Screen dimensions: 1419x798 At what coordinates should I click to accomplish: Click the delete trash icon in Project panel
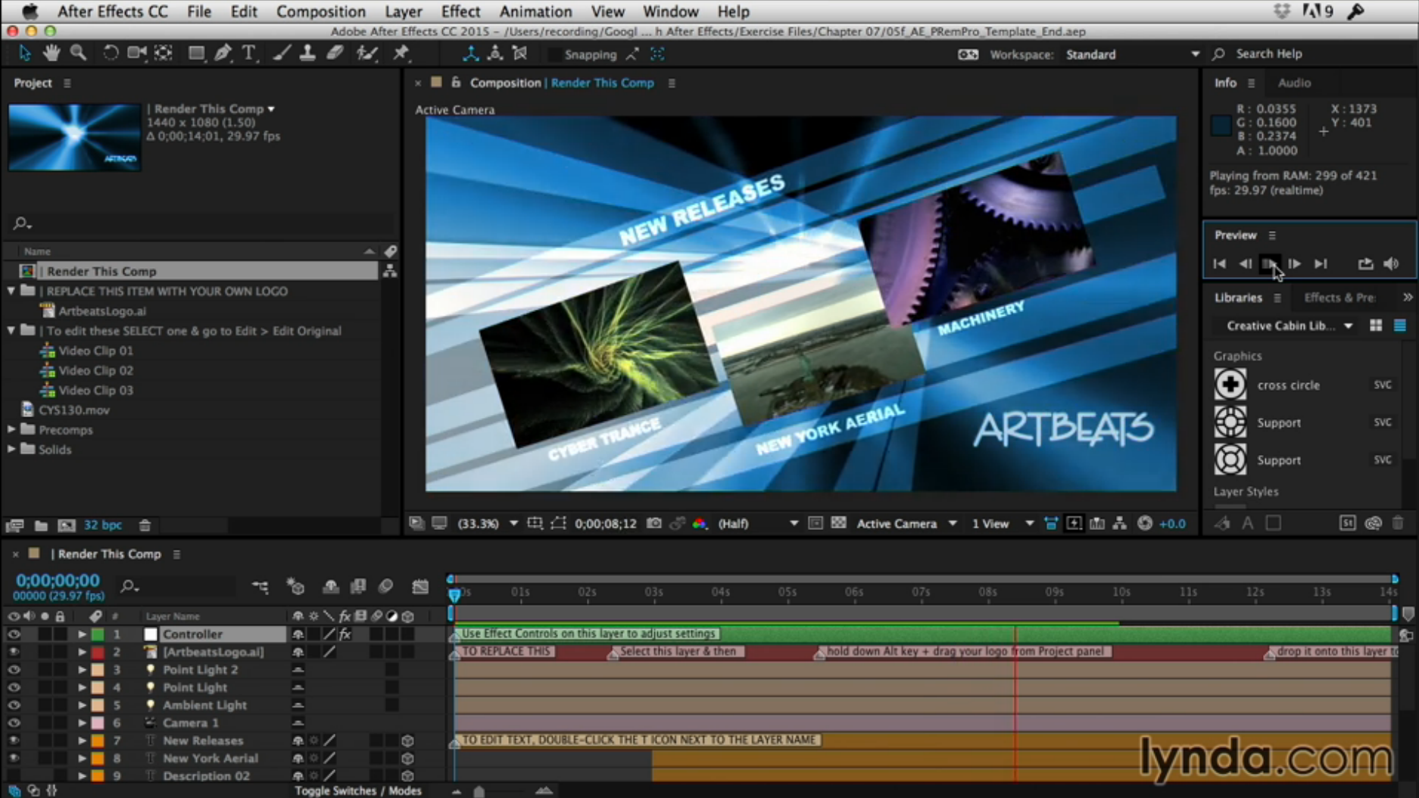145,525
